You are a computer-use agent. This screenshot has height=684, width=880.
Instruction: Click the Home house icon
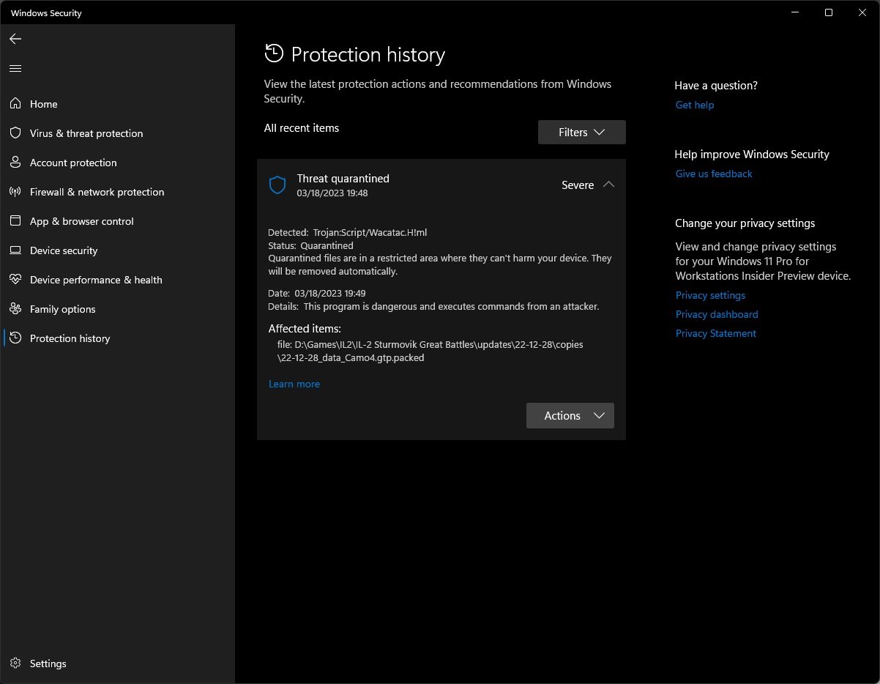[15, 104]
